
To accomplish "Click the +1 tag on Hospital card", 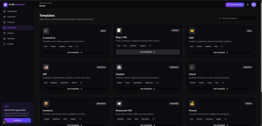I will [157, 83].
